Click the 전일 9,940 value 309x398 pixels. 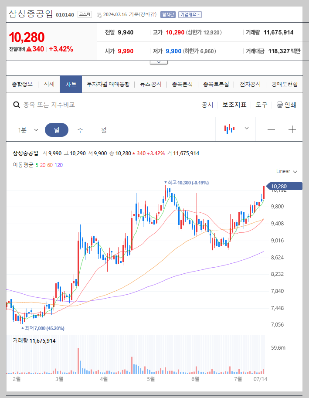tap(126, 33)
